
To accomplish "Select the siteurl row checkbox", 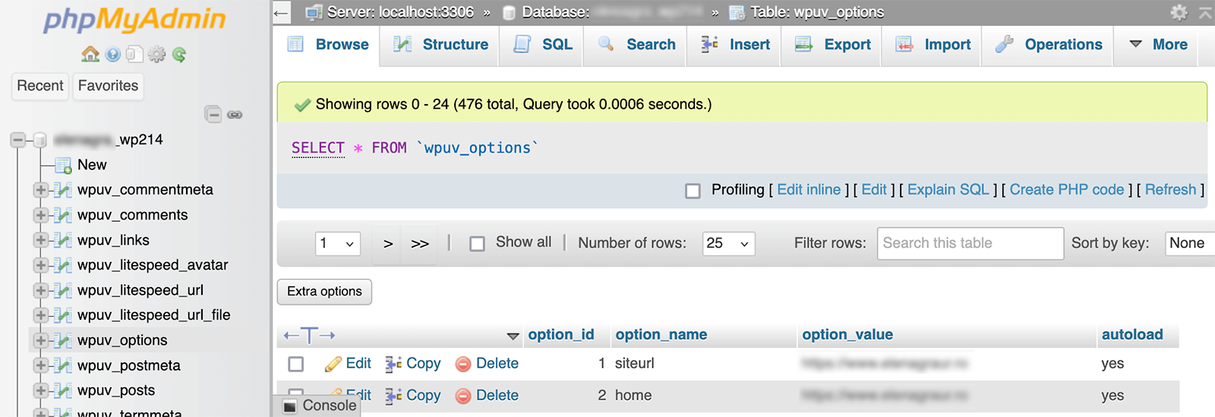I will (x=296, y=365).
